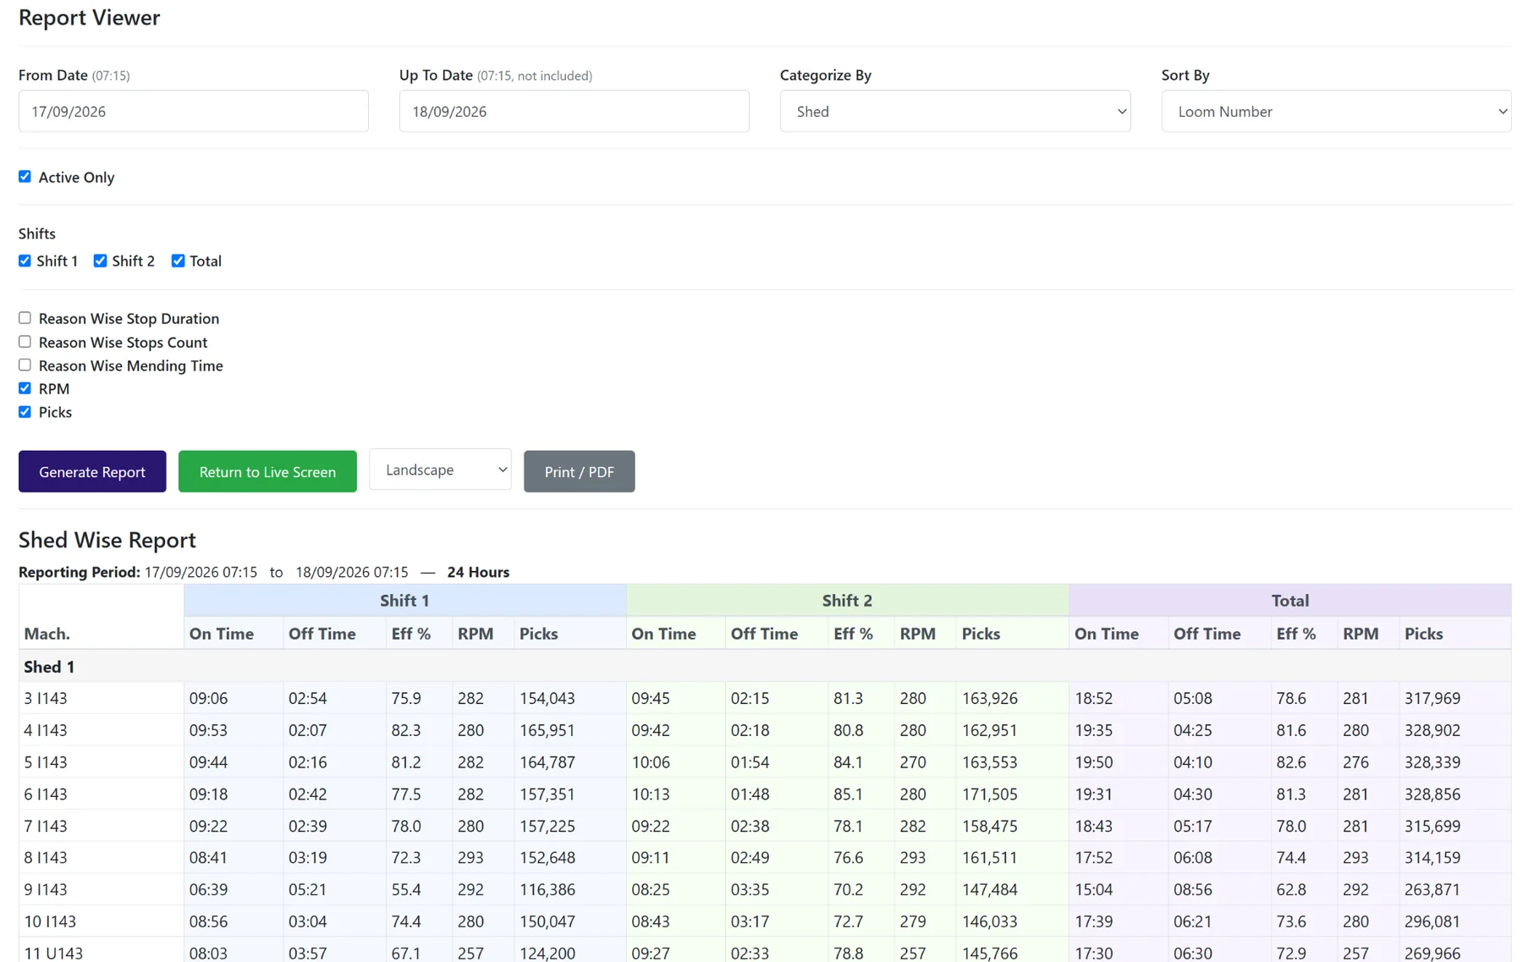1523x962 pixels.
Task: Click the Print / PDF button
Action: (x=579, y=471)
